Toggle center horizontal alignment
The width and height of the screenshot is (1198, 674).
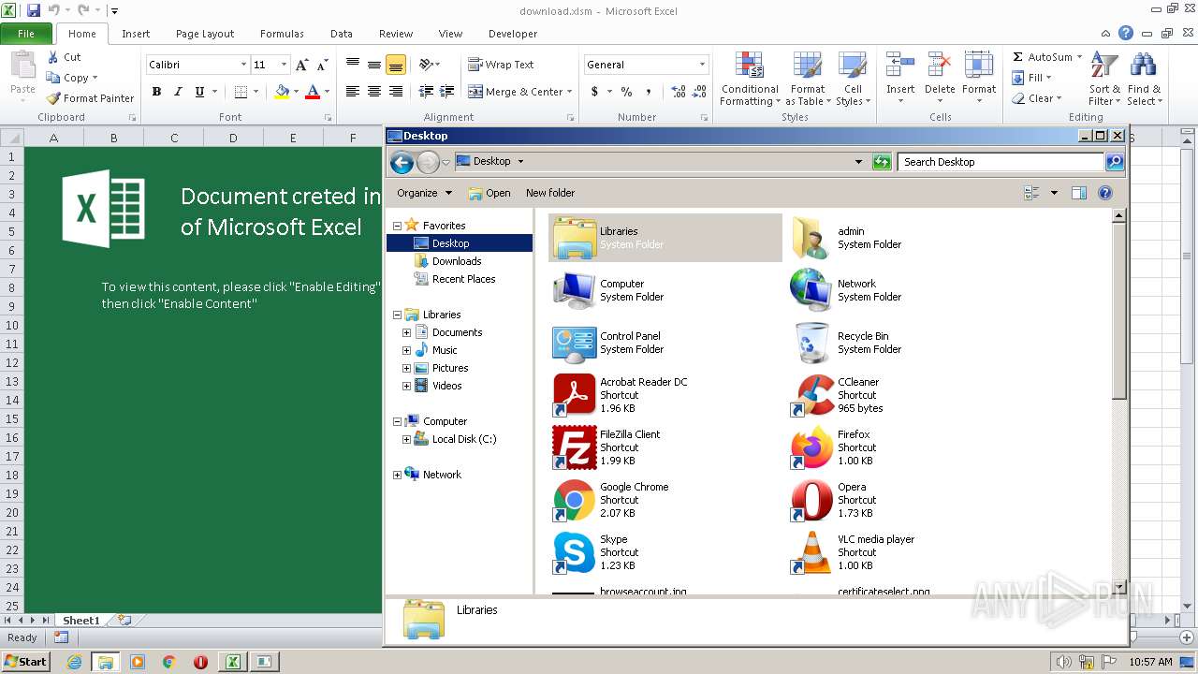374,92
